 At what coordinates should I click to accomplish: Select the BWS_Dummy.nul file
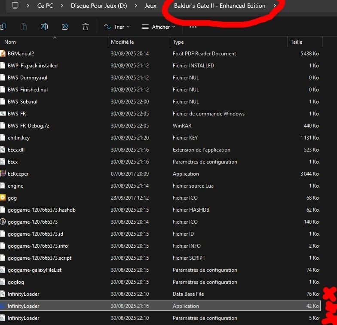(x=28, y=77)
